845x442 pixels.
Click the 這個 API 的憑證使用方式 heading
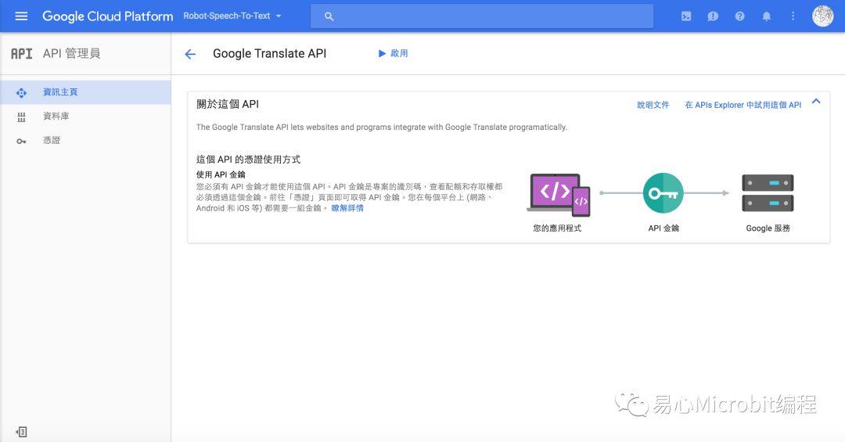click(249, 160)
